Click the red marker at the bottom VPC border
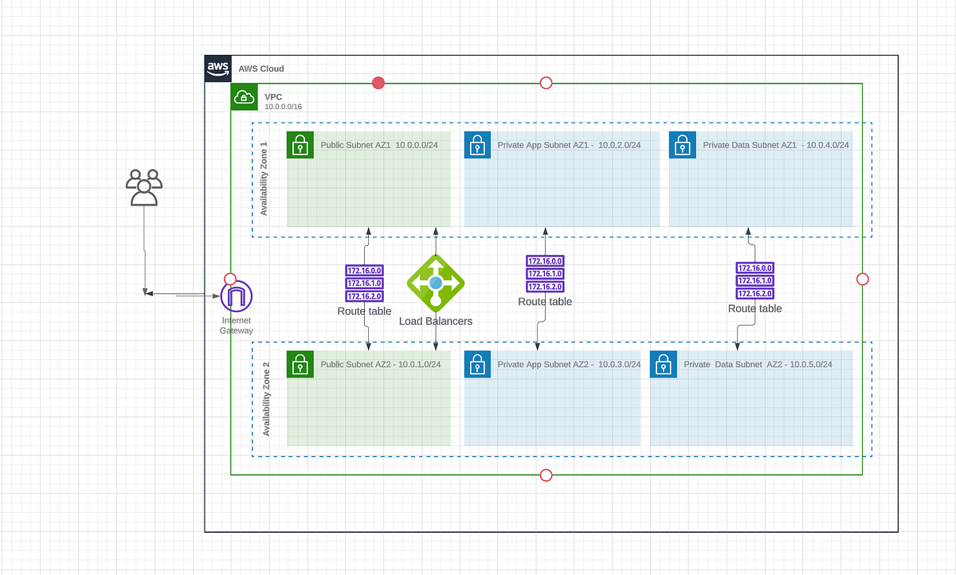 coord(546,475)
